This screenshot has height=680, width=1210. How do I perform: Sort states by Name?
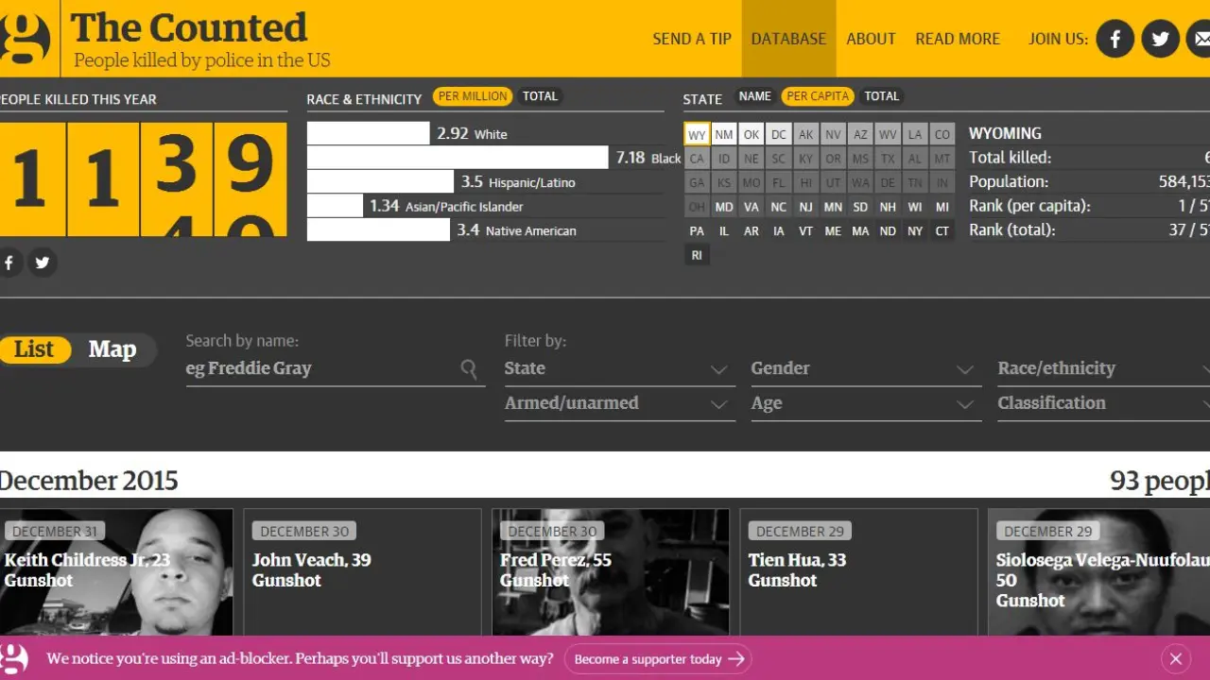754,96
